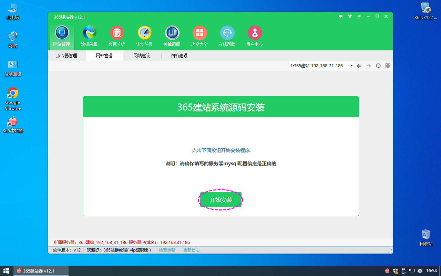The width and height of the screenshot is (441, 276).
Task: Open the 此电脑 desktop icon
Action: (x=13, y=11)
